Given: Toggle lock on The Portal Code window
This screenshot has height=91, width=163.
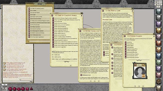Looking at the screenshot, I should 132,11.
